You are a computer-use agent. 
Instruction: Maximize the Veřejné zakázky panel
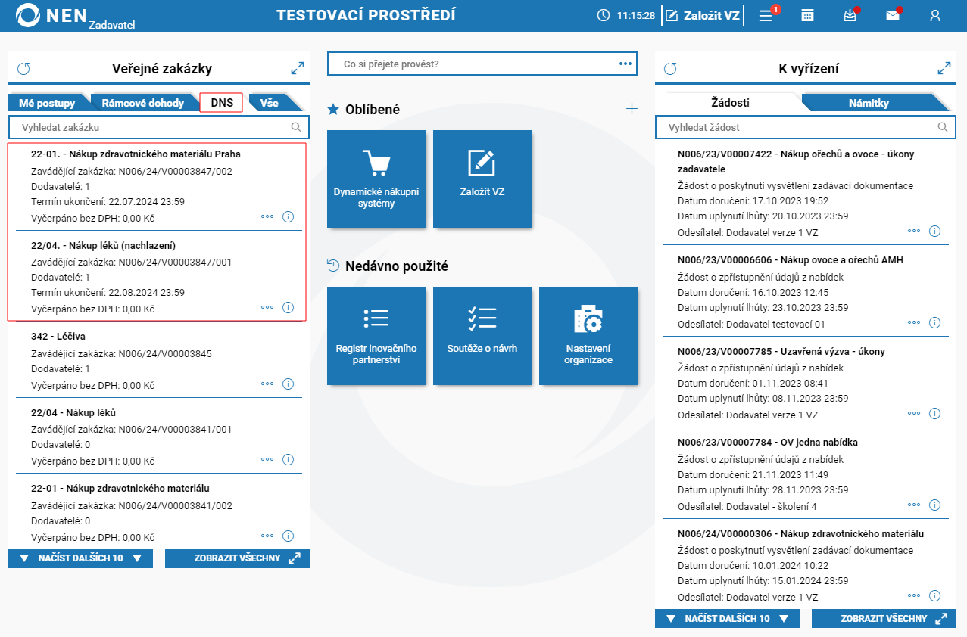coord(297,68)
